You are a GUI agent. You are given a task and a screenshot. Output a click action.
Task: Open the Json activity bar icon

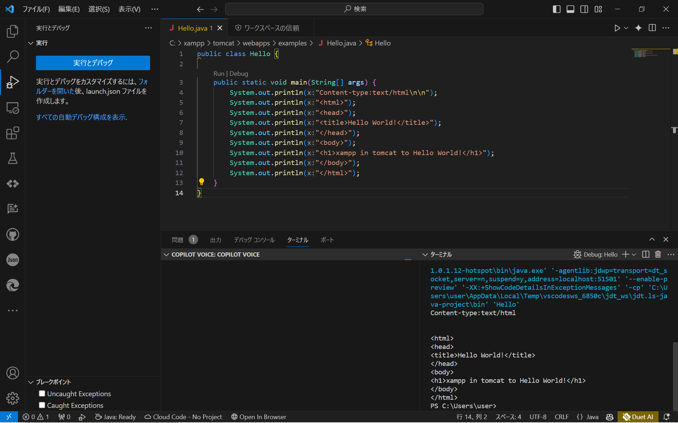[x=13, y=260]
